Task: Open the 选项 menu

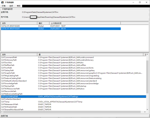Action: pyautogui.click(x=11, y=6)
